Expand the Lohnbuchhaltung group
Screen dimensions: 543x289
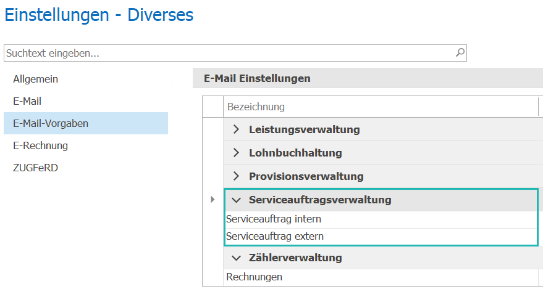[x=236, y=153]
